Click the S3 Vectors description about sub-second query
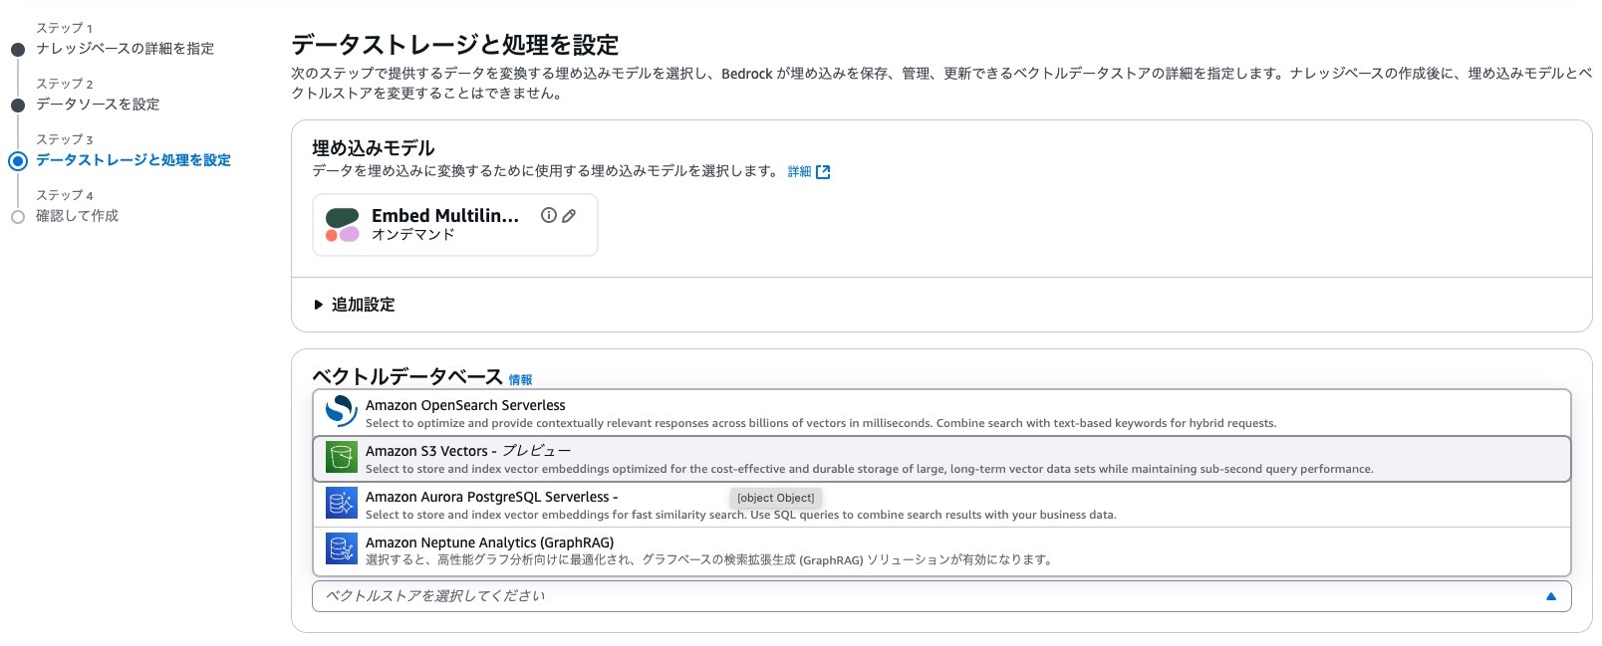Screen dimensions: 1602x646 pos(869,469)
